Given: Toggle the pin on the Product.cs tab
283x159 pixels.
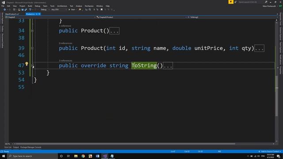Looking at the screenshot, I should (x=37, y=14).
